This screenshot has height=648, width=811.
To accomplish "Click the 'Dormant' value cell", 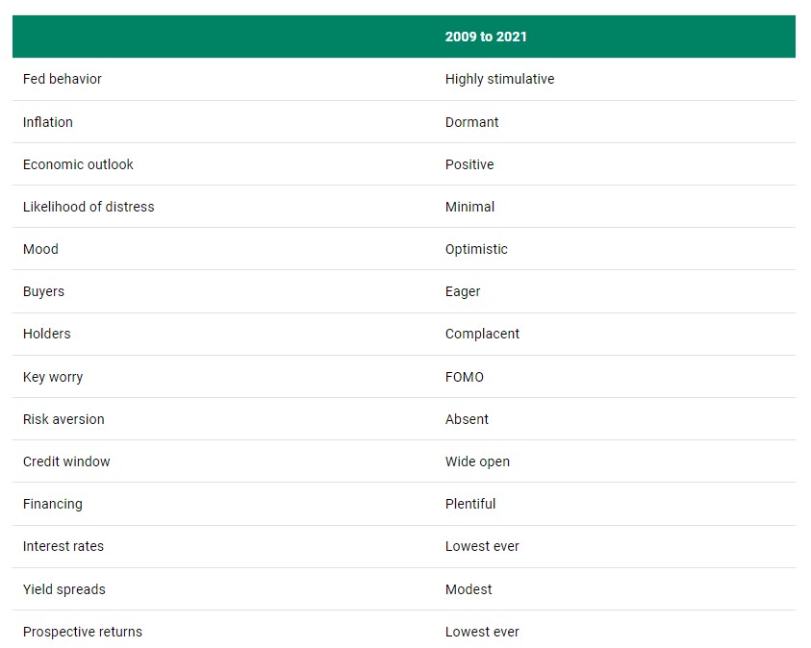I will coord(471,122).
